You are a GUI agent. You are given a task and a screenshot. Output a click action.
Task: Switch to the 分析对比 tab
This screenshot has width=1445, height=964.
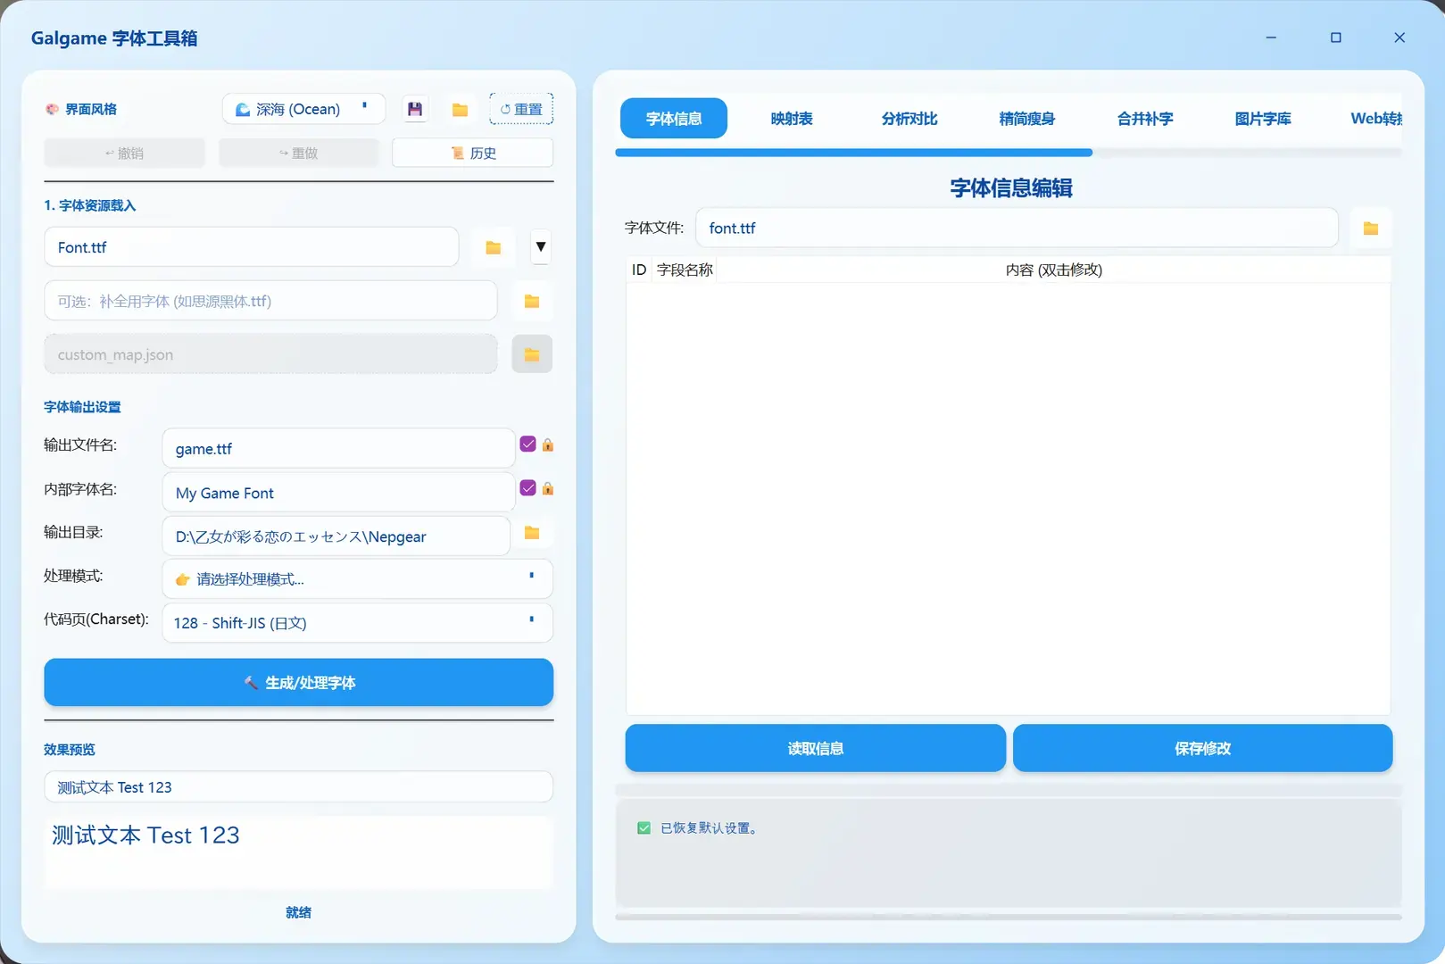coord(909,119)
